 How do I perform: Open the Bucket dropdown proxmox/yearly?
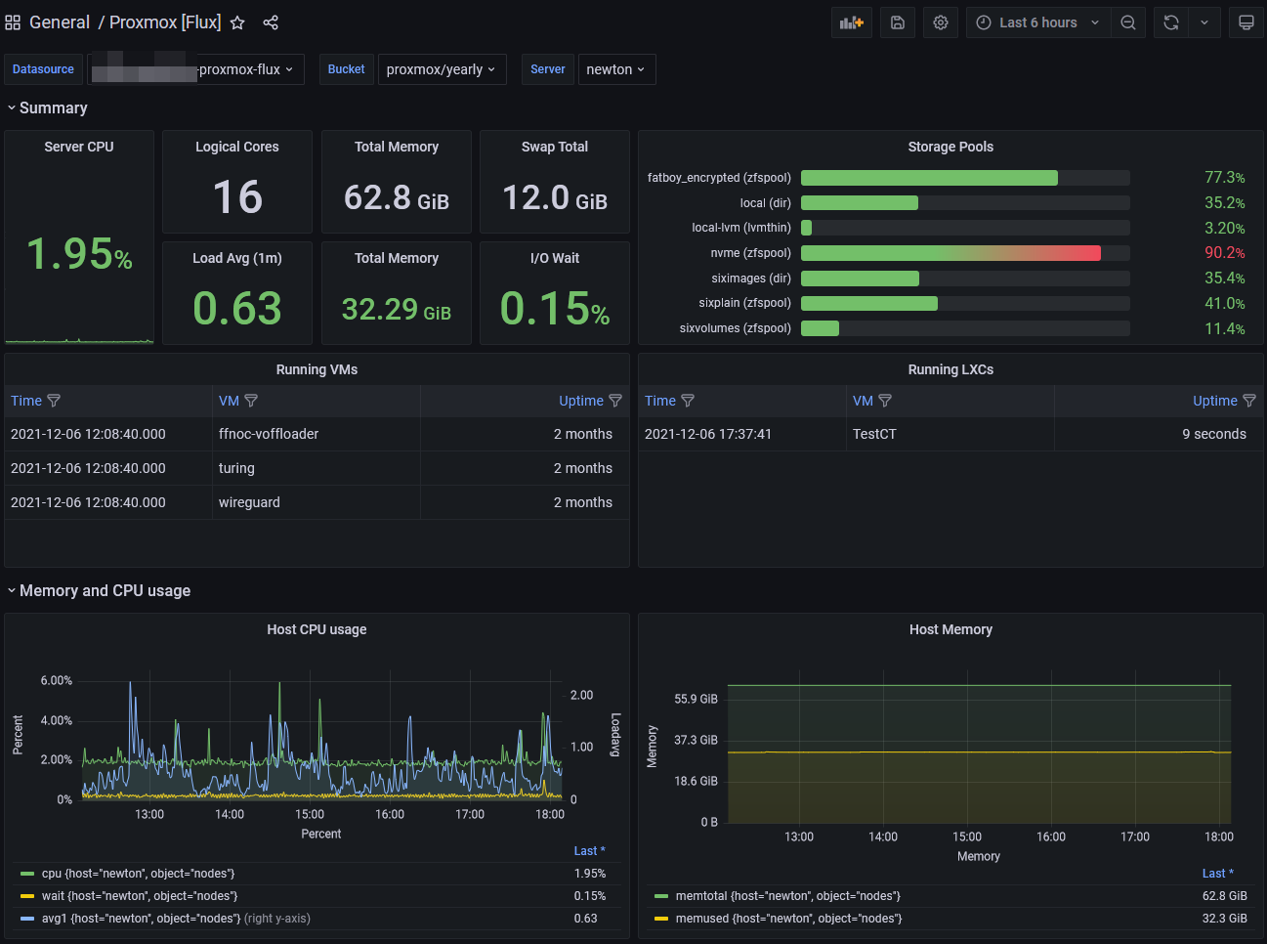point(442,69)
